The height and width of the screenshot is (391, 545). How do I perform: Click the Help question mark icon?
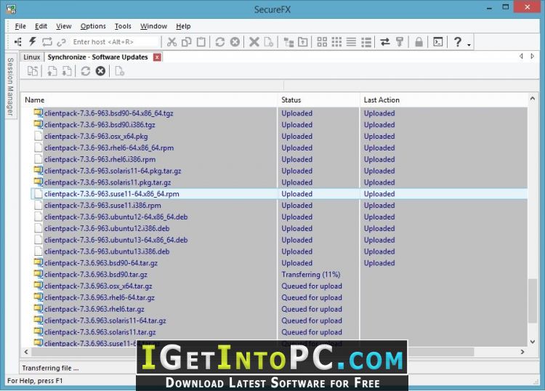[458, 41]
